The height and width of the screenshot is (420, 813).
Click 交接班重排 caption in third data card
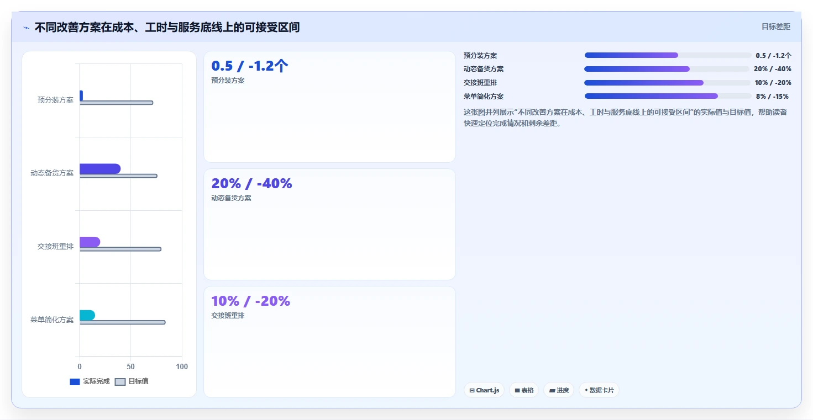coord(228,316)
